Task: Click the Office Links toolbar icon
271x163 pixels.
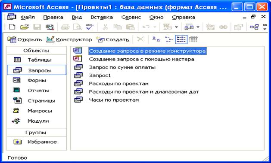Action: (x=167, y=27)
